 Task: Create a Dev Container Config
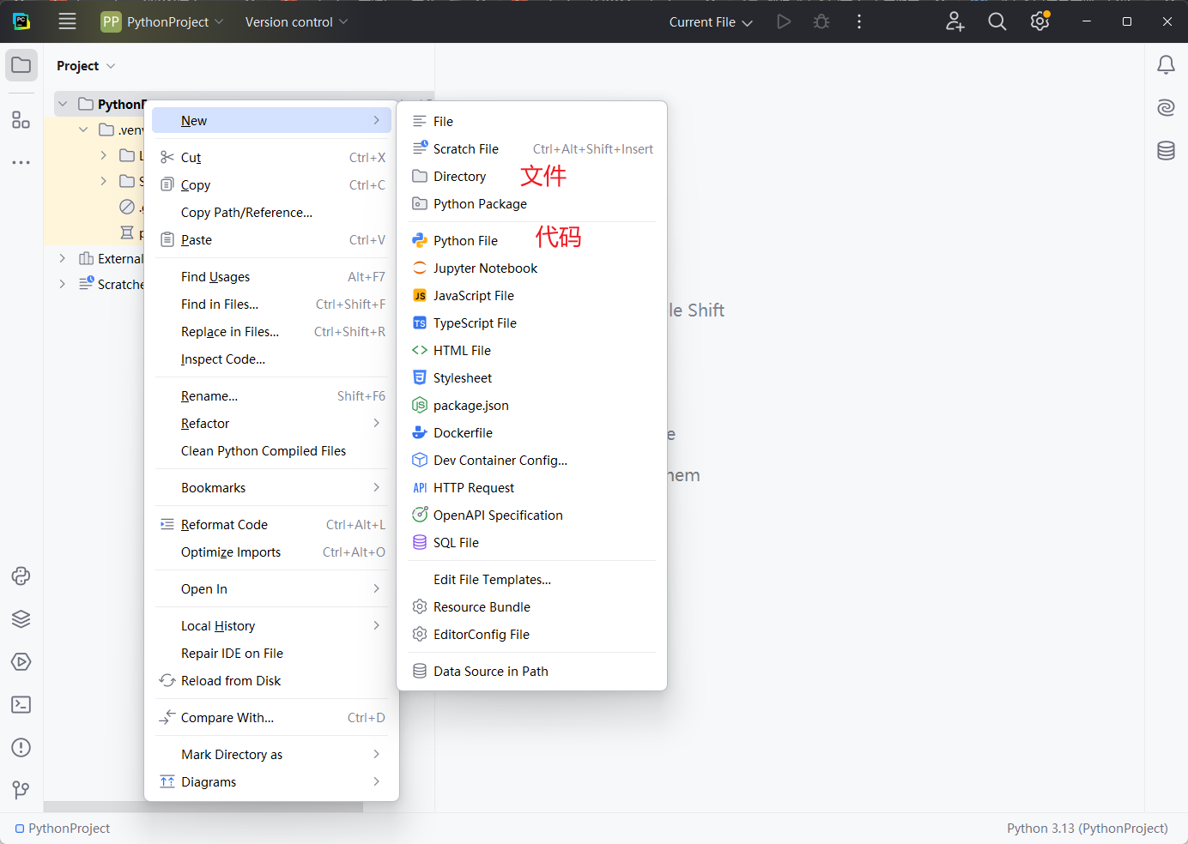(532, 461)
